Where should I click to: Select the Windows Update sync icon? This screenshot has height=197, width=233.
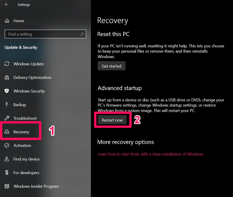pyautogui.click(x=7, y=64)
